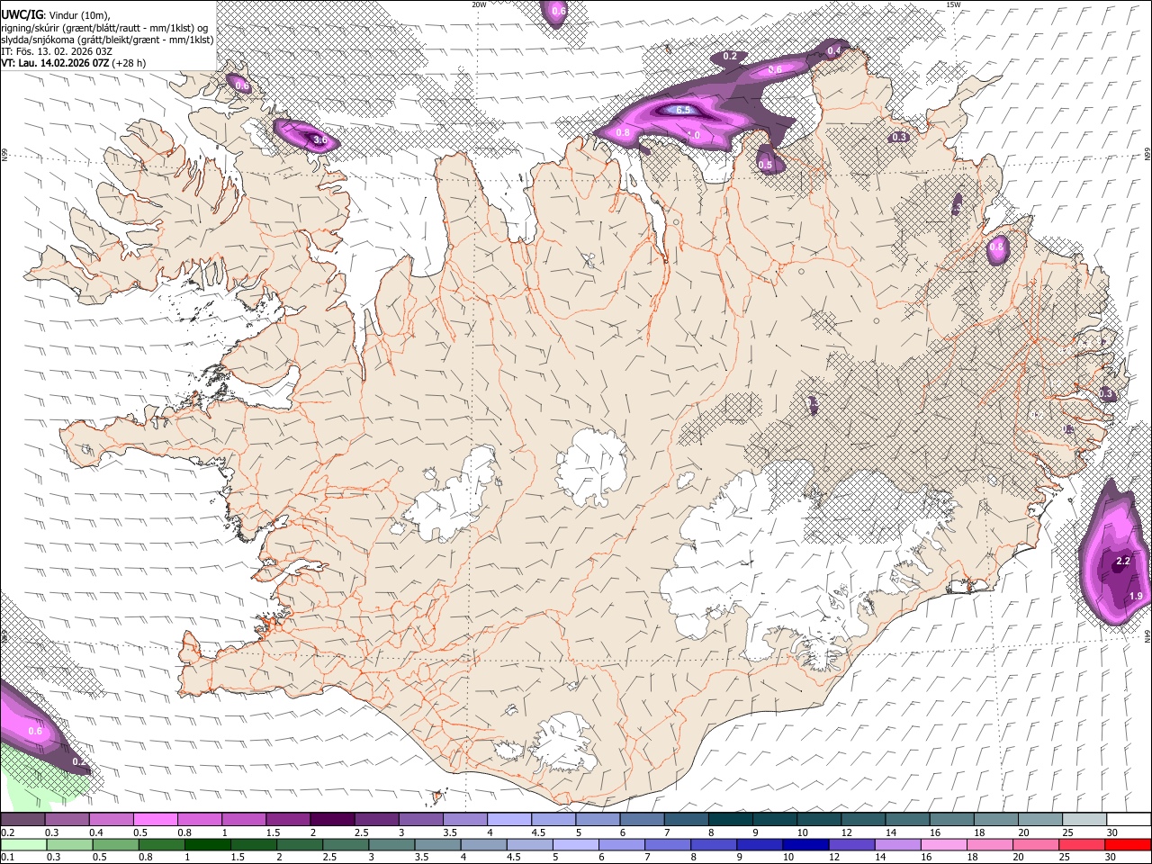Click the 0.1 label in the rain legend
The height and width of the screenshot is (864, 1152).
[7, 857]
